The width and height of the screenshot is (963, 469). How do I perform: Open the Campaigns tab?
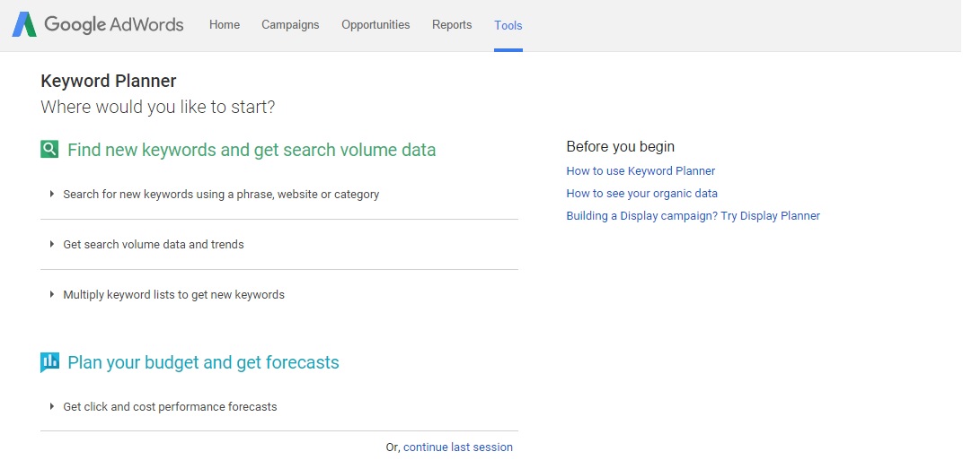290,25
